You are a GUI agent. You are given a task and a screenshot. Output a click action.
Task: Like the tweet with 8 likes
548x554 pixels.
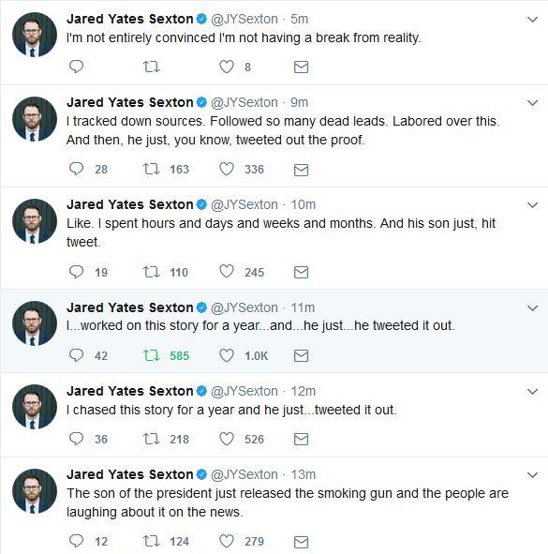pyautogui.click(x=227, y=67)
